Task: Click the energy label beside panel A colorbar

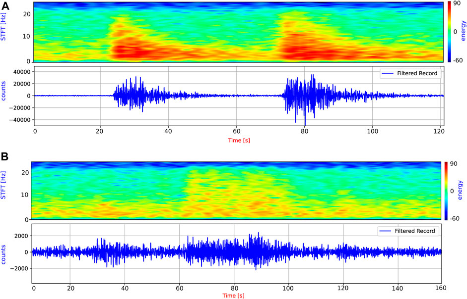Action: [463, 31]
